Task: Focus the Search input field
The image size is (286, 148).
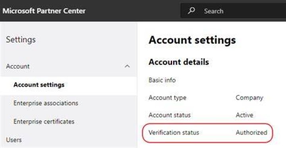Action: click(233, 11)
